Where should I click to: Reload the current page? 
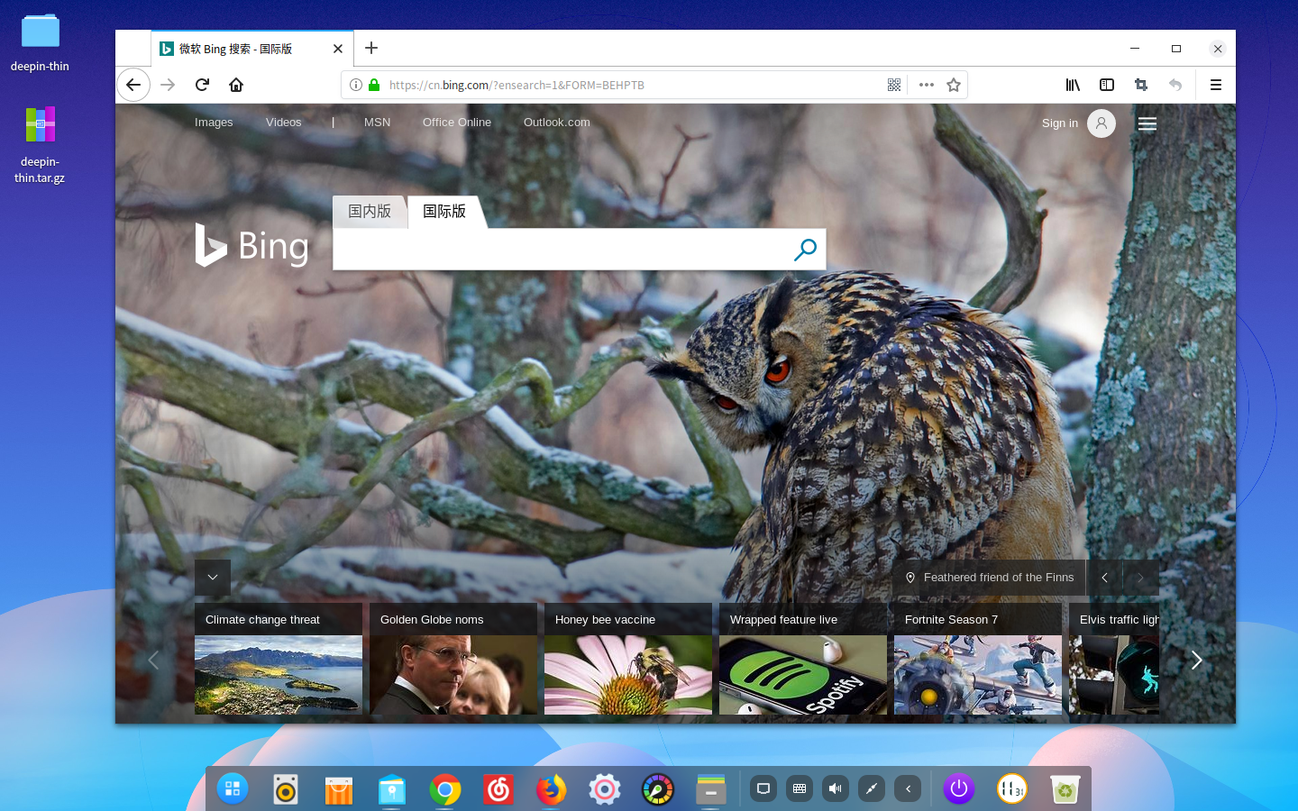tap(202, 85)
